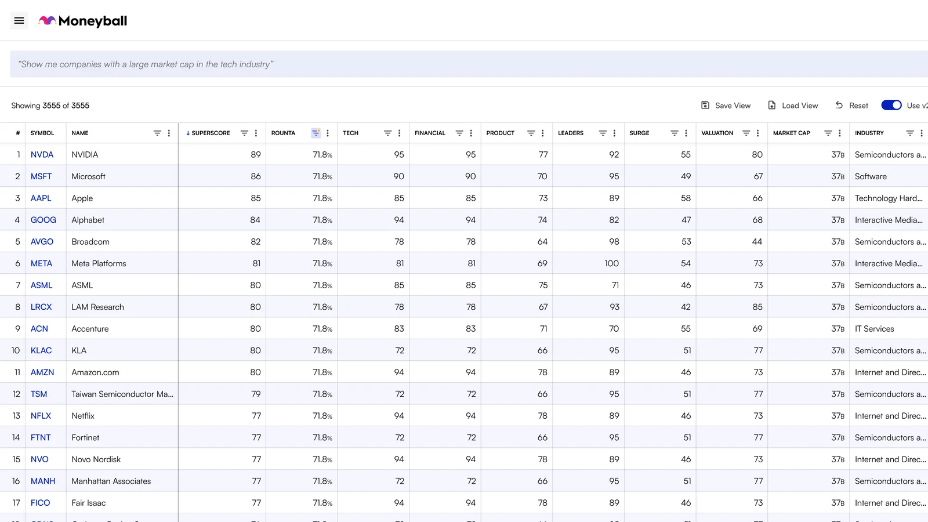Reset the table view

click(852, 106)
